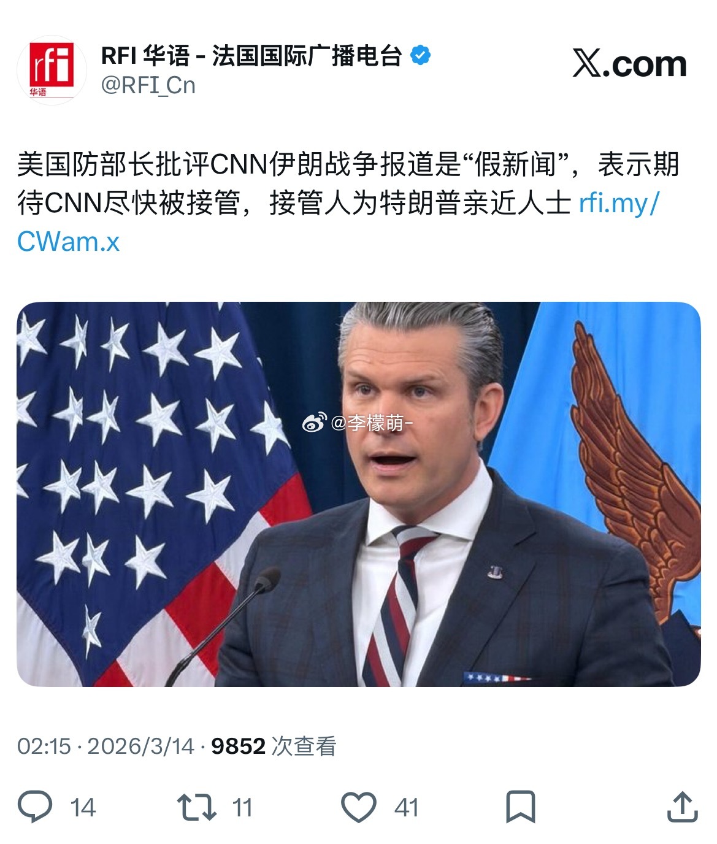Click the like count 41
This screenshot has height=844, width=717.
tap(406, 808)
